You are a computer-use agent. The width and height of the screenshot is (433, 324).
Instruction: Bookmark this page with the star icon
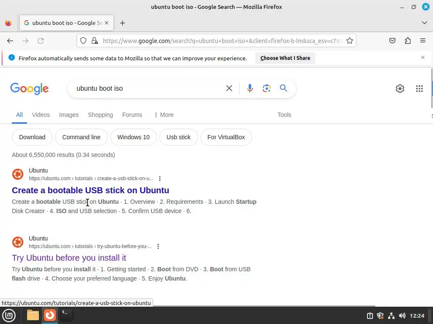350,41
